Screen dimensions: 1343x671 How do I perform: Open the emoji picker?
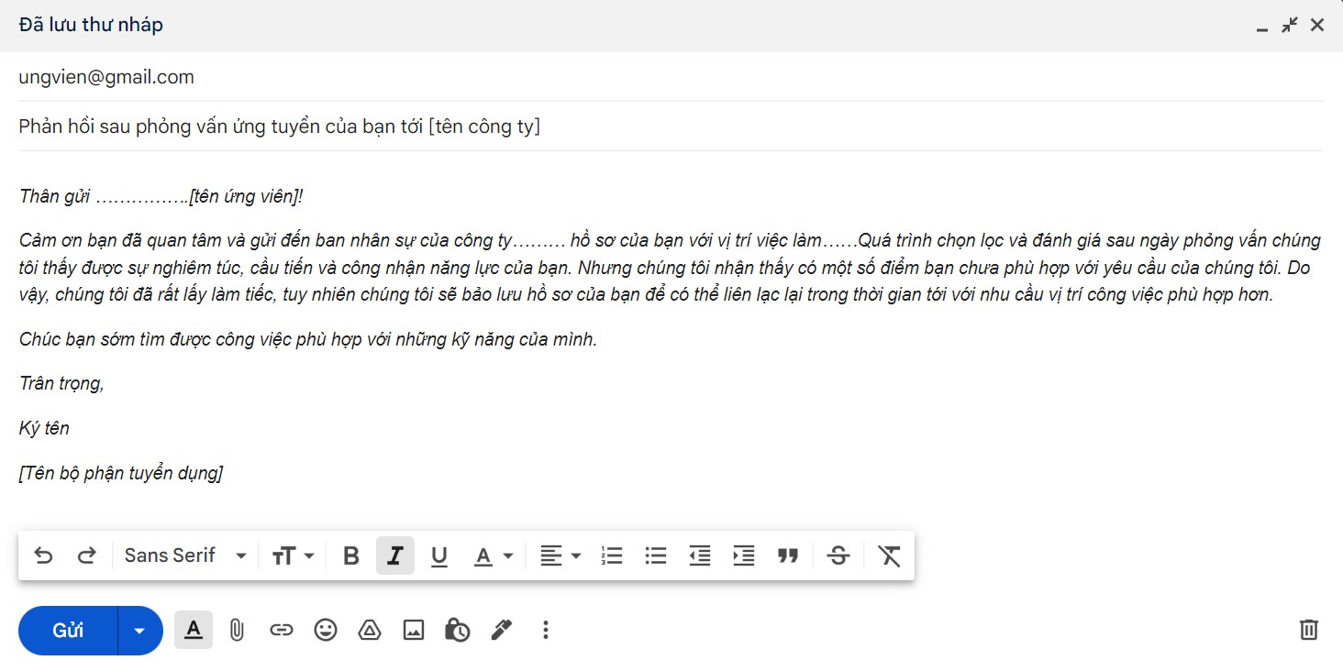(325, 630)
